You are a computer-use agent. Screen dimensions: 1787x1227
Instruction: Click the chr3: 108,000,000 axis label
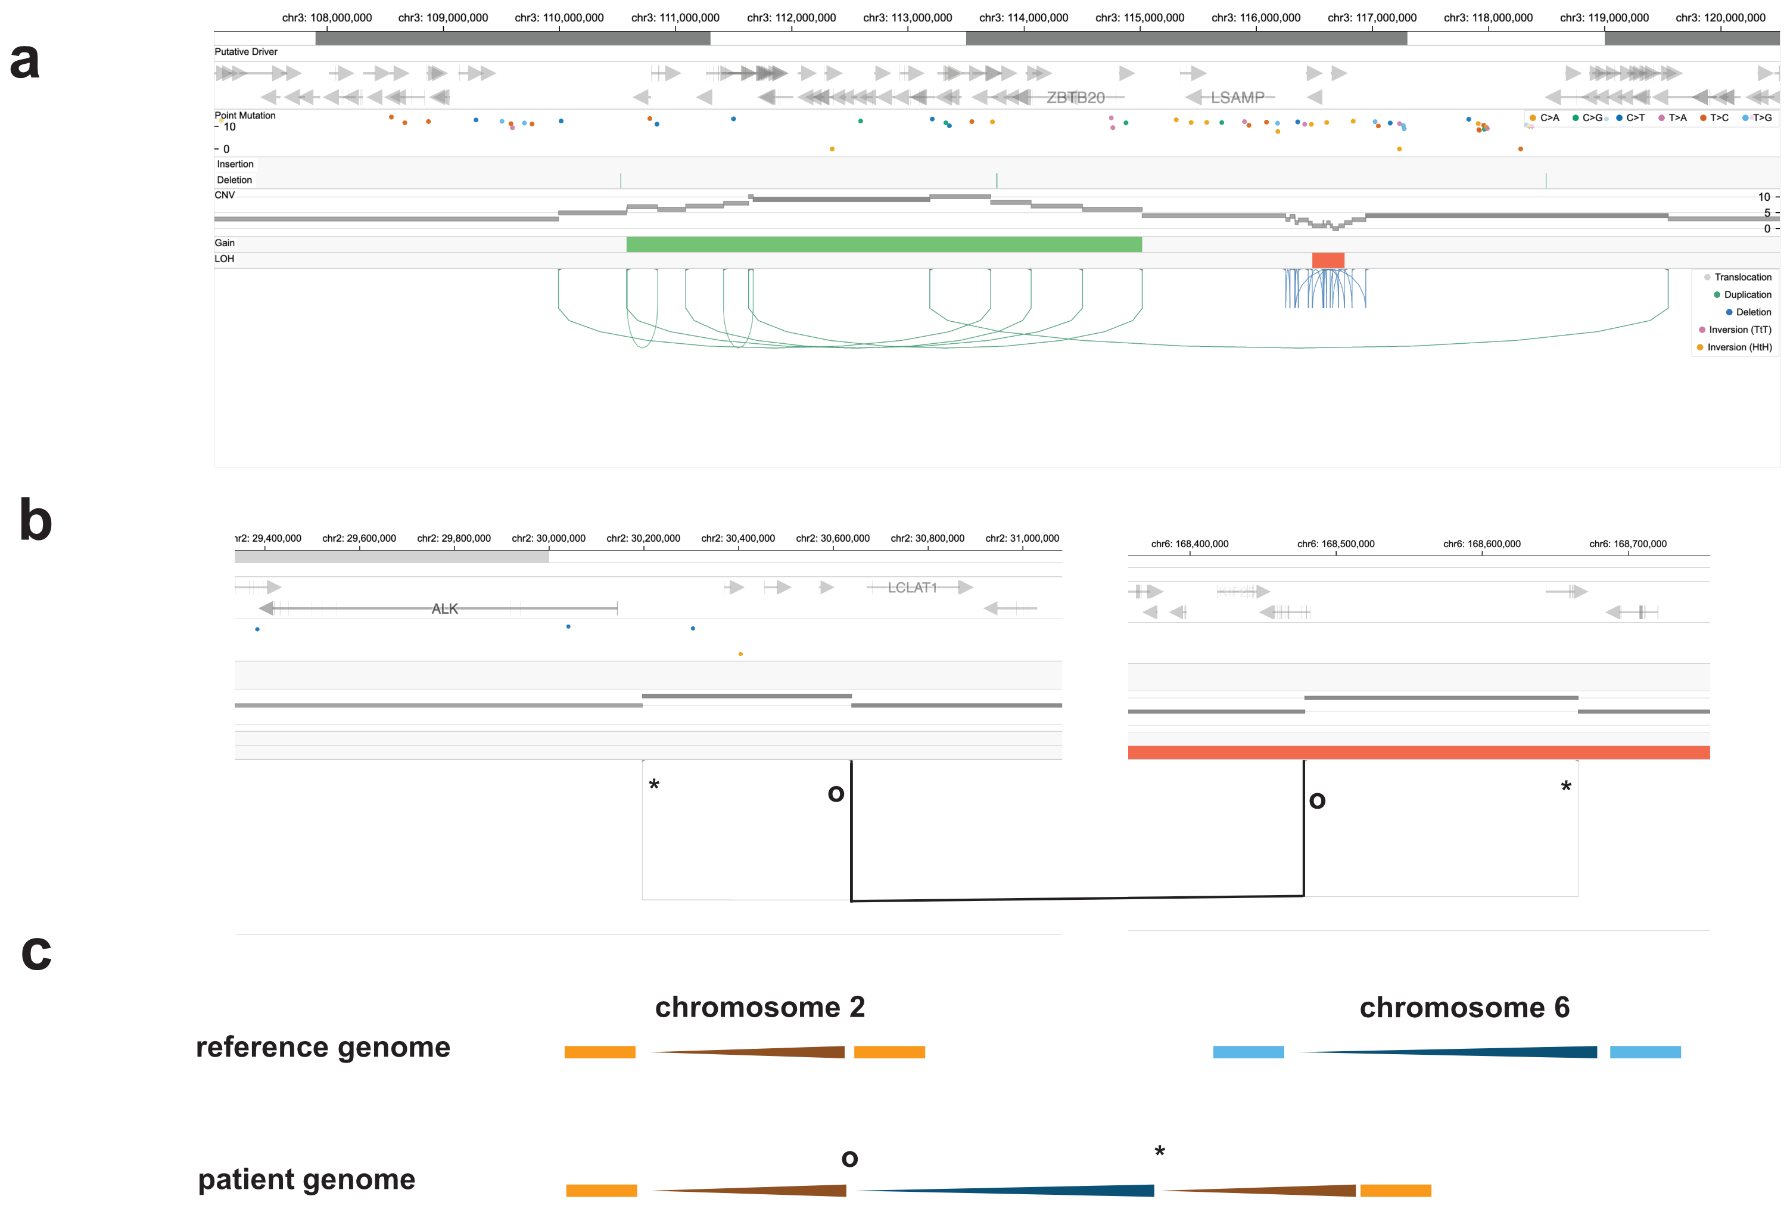click(x=327, y=18)
